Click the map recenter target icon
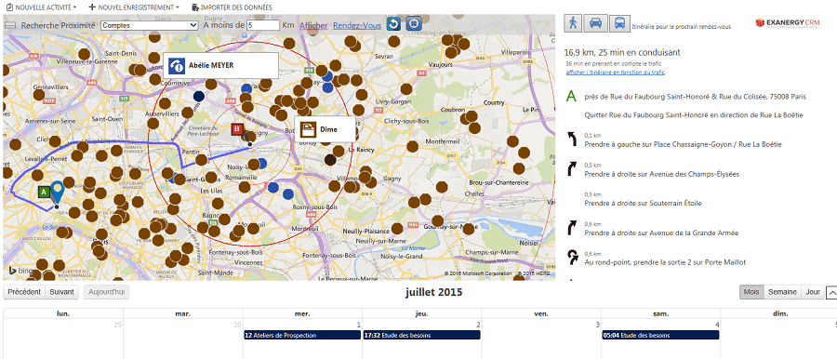Screen dimensions: 837x359 click(x=414, y=24)
